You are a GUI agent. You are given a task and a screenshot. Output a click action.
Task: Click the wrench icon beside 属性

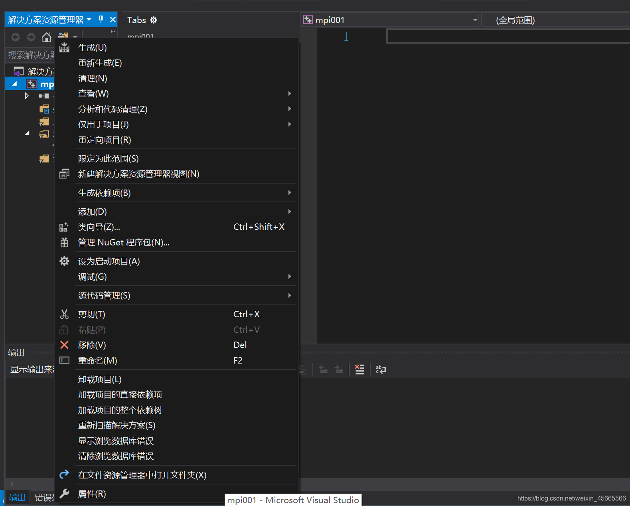coord(64,494)
